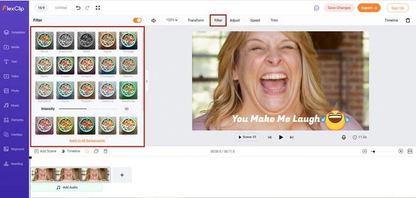Add a new scene with plus tile
This screenshot has height=198, width=416.
(x=122, y=175)
